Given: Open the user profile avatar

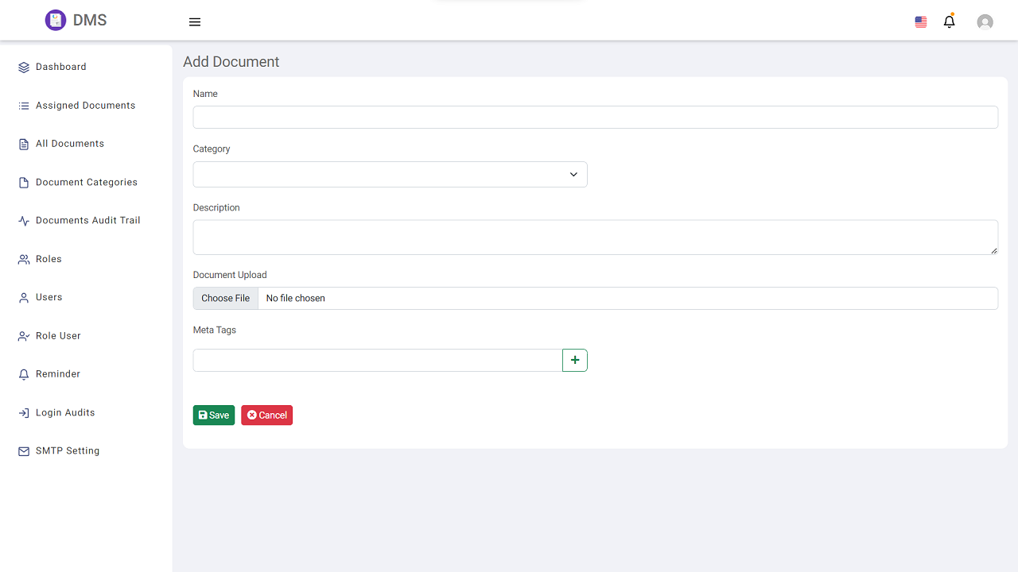Looking at the screenshot, I should click(x=985, y=22).
